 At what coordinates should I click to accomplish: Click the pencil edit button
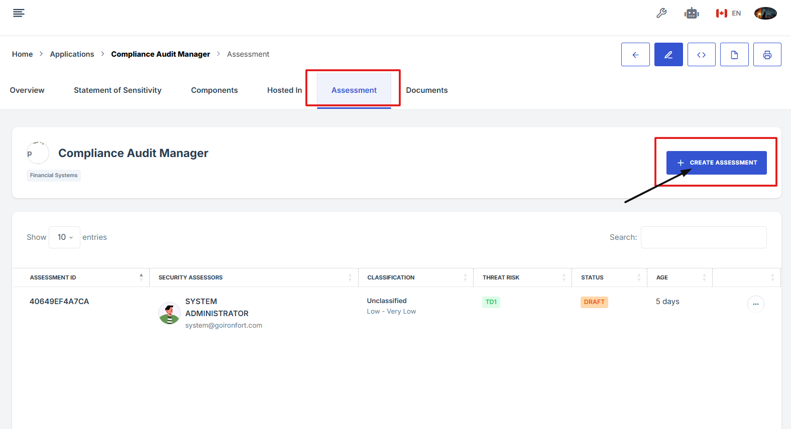pos(668,55)
